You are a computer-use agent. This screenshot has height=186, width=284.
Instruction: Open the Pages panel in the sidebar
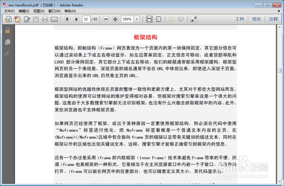8,41
